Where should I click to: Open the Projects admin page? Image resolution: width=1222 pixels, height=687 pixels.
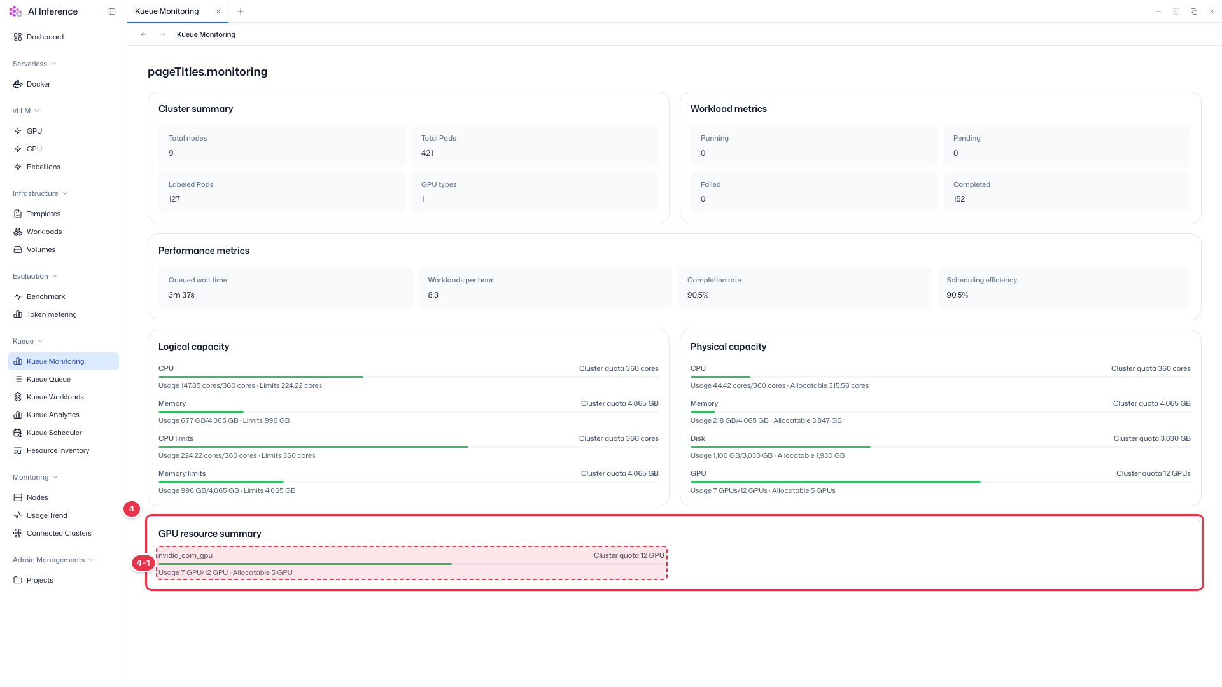(63, 580)
